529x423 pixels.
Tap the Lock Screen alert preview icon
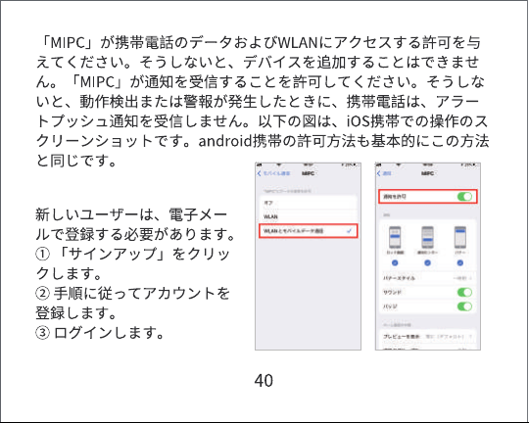(x=395, y=238)
